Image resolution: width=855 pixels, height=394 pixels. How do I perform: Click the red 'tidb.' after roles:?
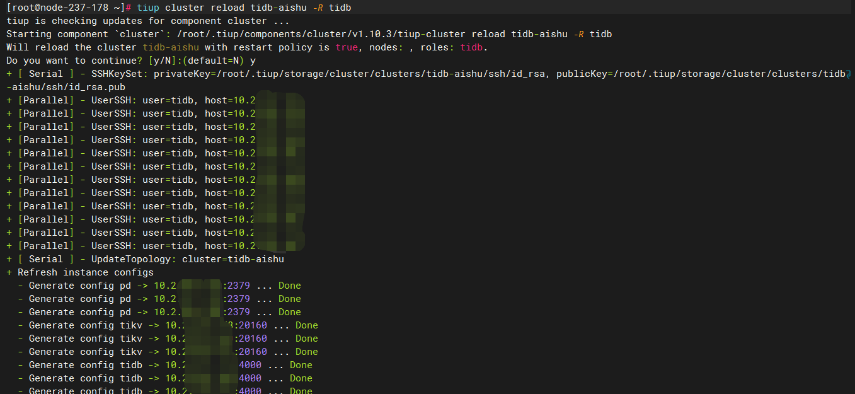(x=474, y=47)
